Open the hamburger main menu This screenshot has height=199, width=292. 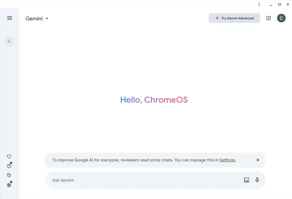point(9,18)
